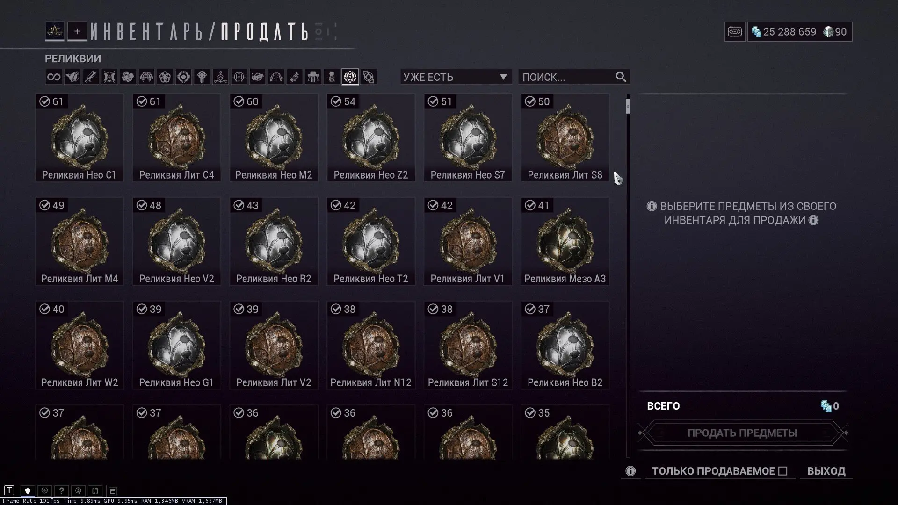Click the ВЫХОД exit button
This screenshot has width=898, height=505.
pyautogui.click(x=826, y=471)
